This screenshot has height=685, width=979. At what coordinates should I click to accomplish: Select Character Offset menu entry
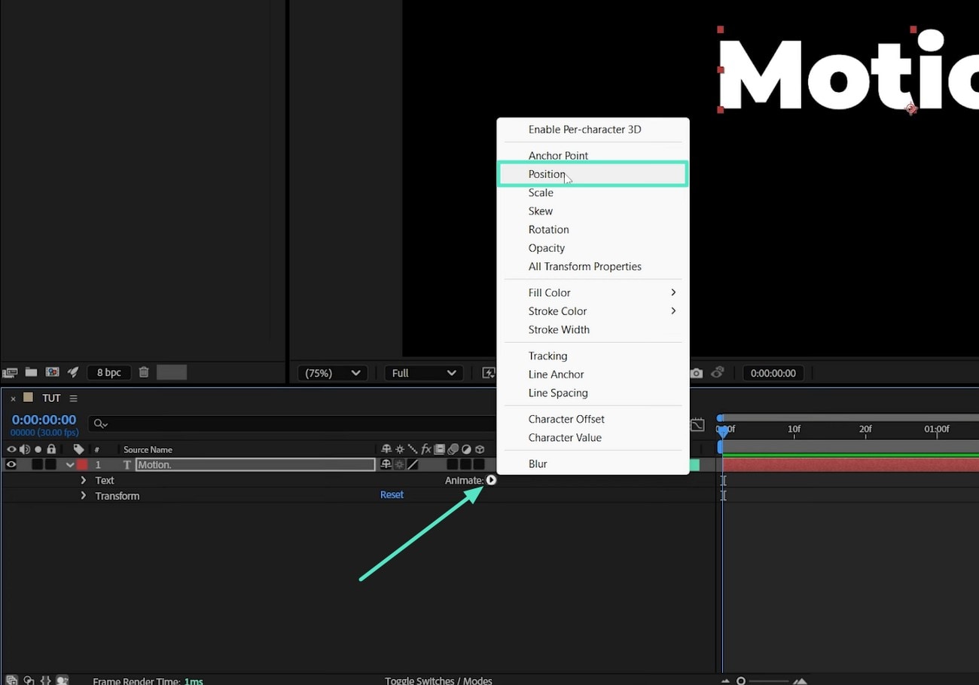[593, 419]
